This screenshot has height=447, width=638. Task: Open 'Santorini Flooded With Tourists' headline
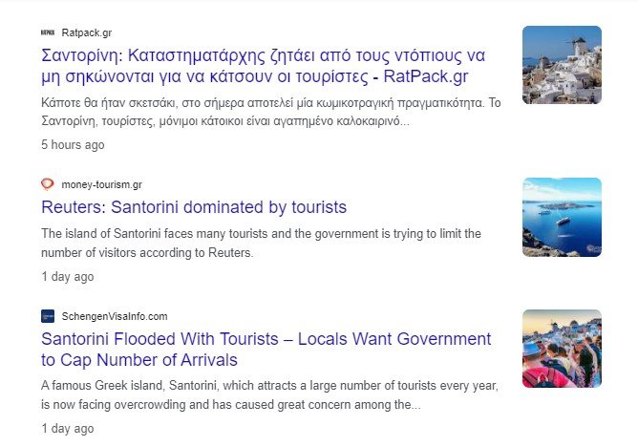[266, 339]
